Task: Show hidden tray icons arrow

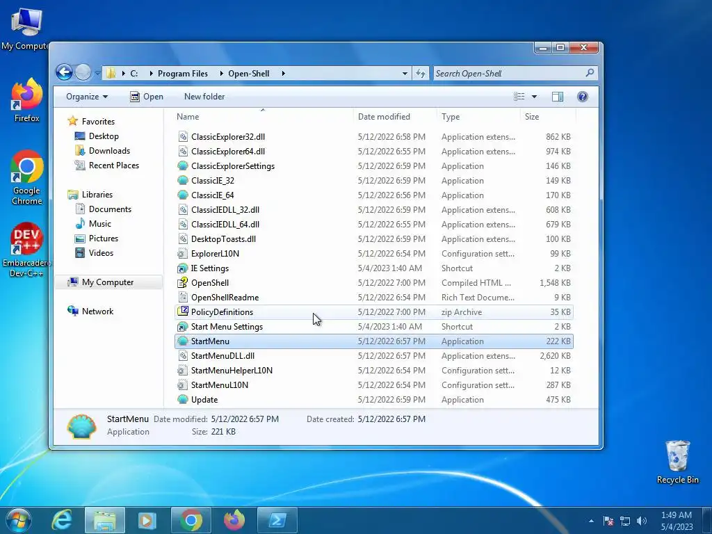Action: point(591,521)
